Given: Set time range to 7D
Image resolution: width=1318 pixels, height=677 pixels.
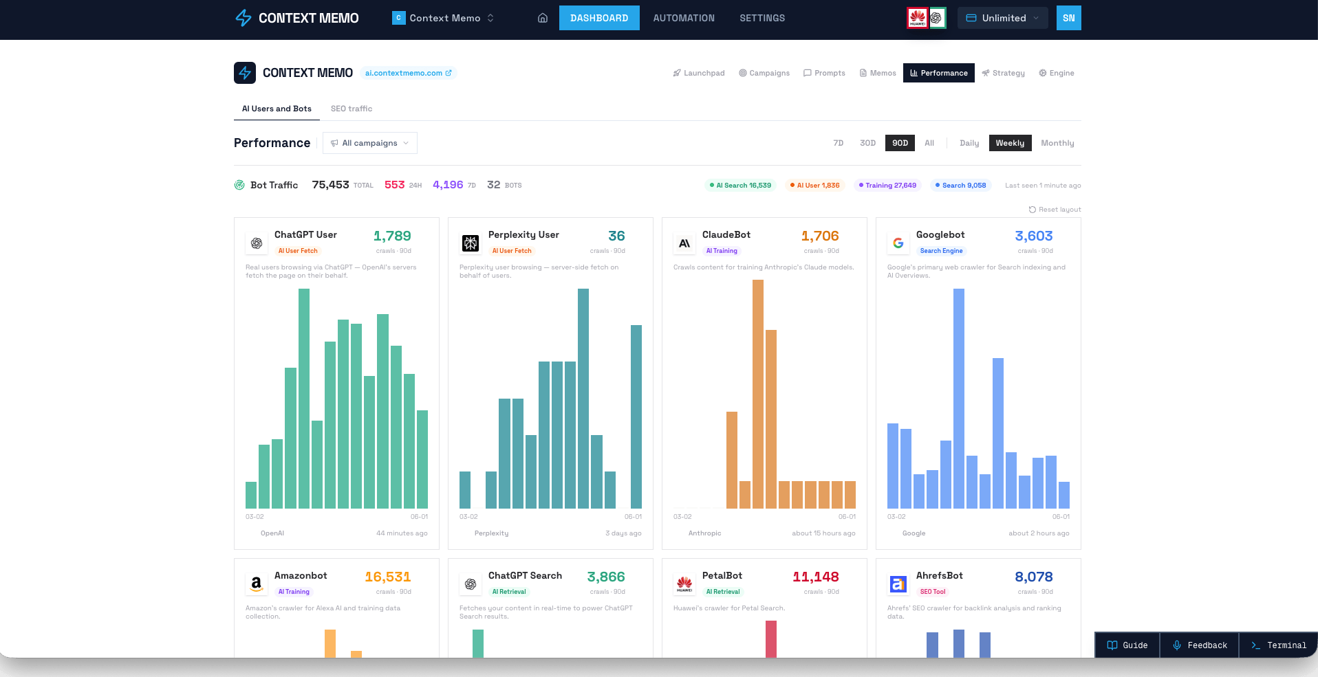Looking at the screenshot, I should point(838,143).
